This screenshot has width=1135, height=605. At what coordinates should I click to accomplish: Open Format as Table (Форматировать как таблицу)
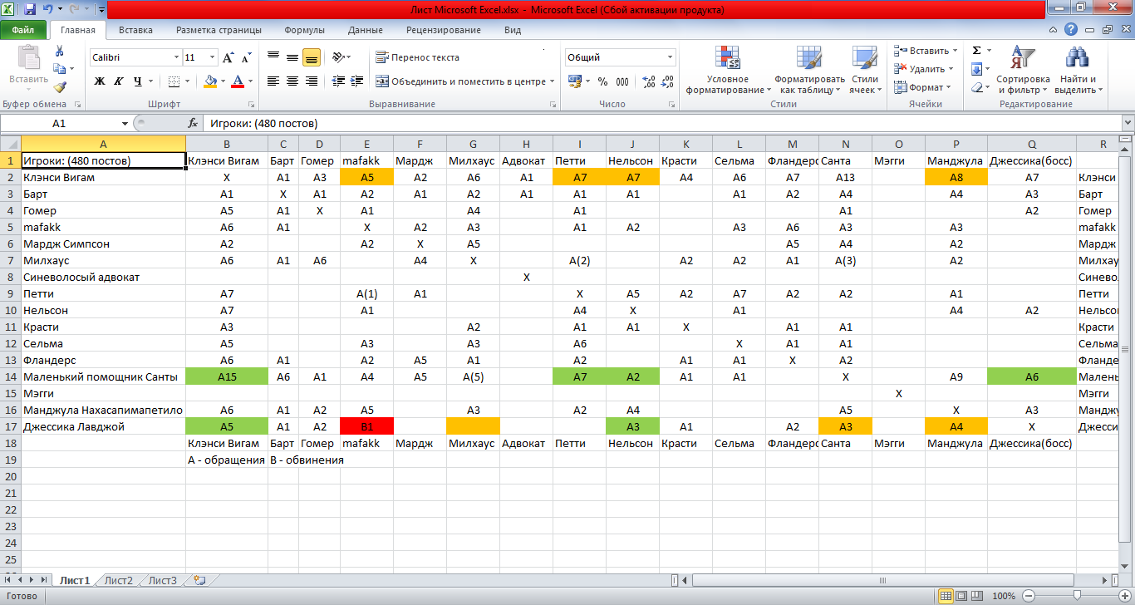[x=809, y=70]
